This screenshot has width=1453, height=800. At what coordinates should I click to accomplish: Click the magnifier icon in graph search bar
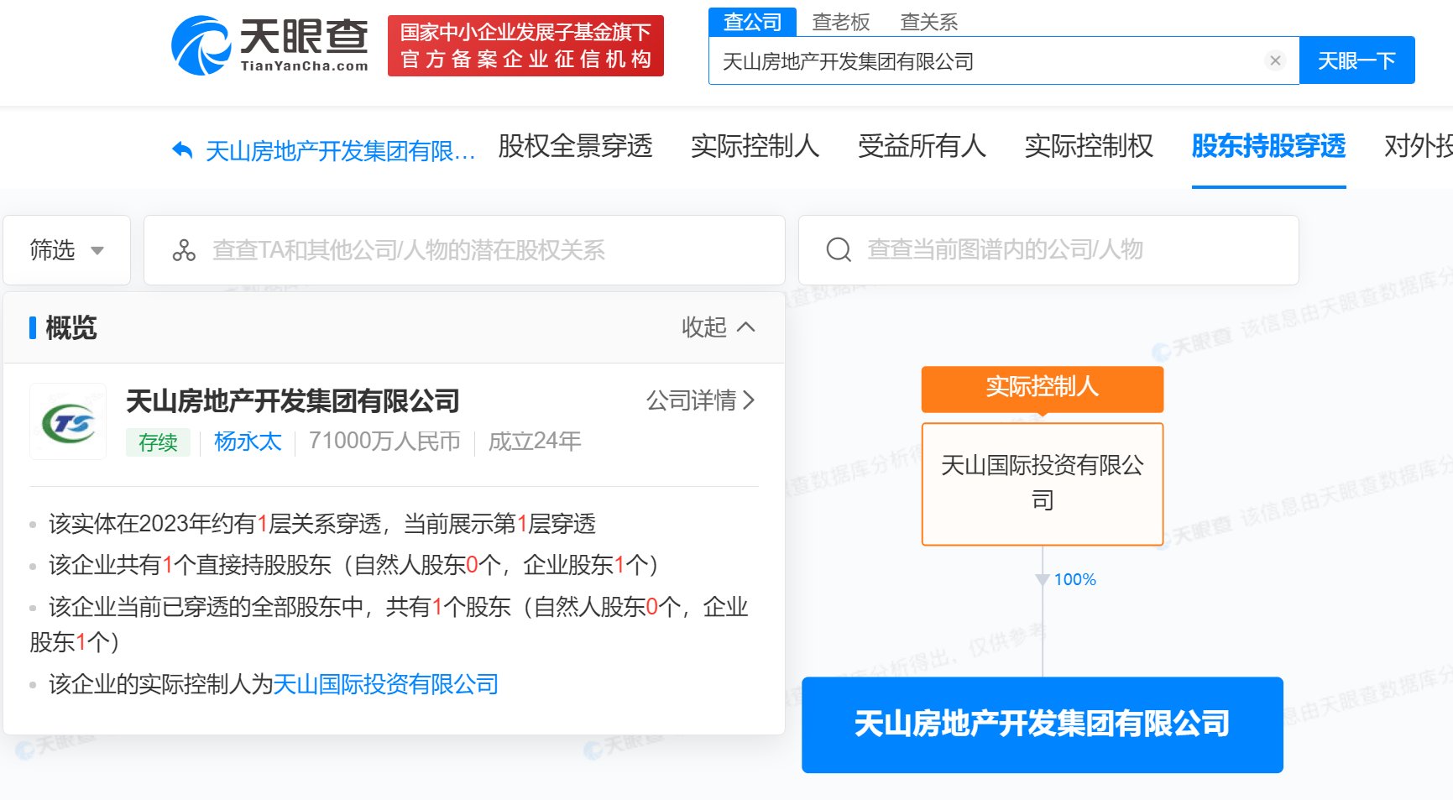click(838, 249)
